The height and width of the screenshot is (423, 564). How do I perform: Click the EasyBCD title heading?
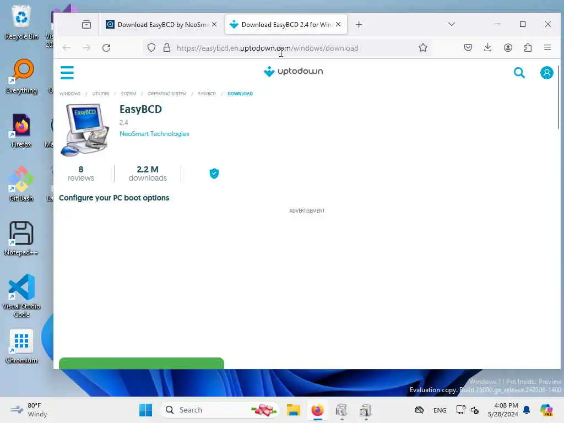[140, 109]
